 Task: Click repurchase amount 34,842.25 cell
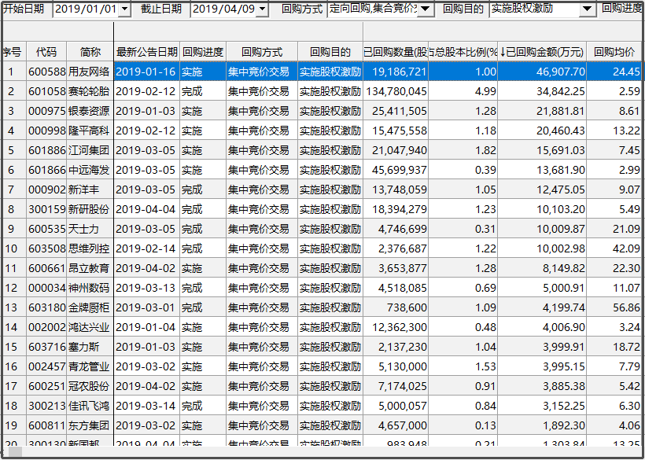coord(542,91)
